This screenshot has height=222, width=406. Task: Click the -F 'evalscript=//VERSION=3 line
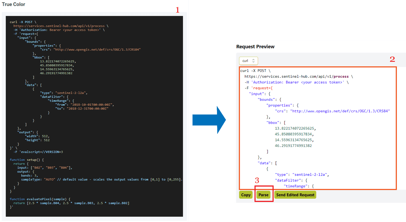38,152
